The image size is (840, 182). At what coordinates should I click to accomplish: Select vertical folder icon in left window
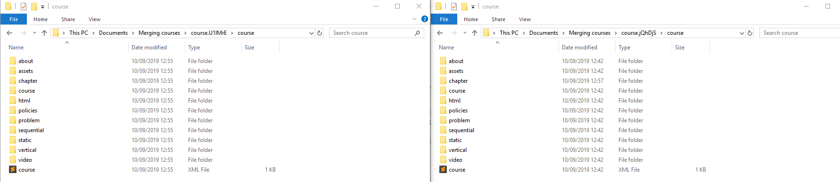[13, 150]
